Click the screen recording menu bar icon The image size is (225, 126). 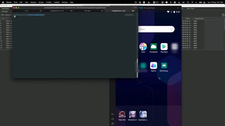coord(136,2)
